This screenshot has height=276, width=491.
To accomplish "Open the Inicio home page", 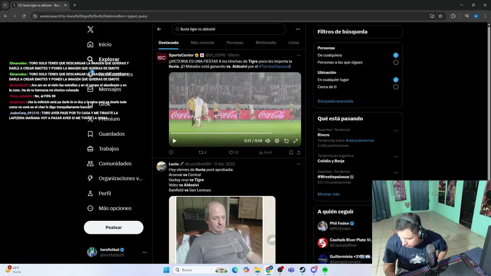I will pos(99,44).
